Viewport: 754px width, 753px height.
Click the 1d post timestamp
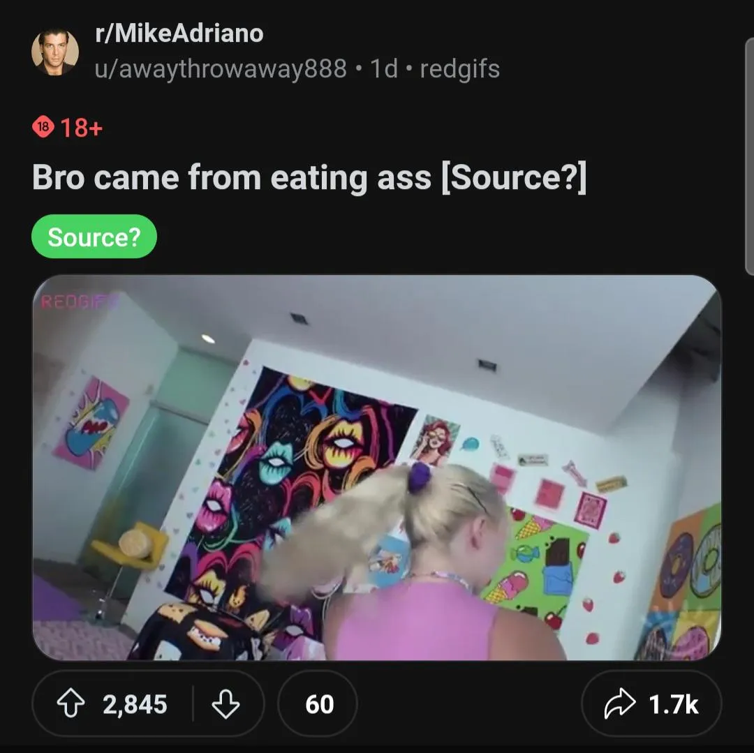(x=383, y=68)
